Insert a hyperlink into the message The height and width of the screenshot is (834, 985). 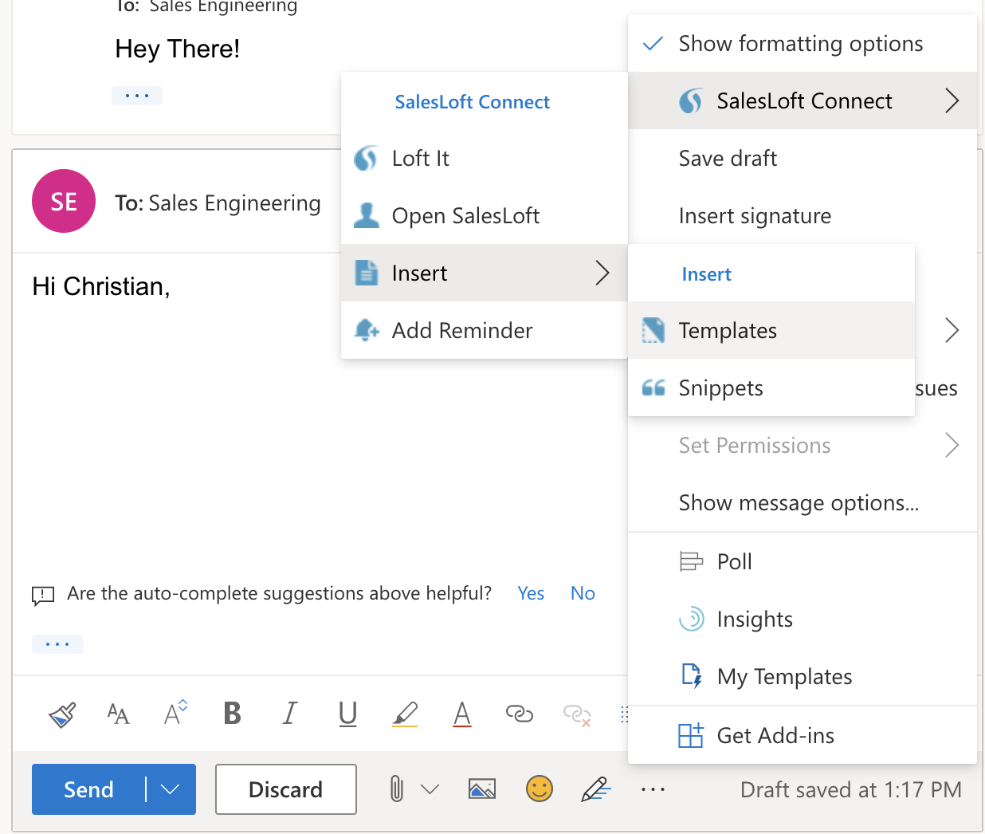pos(520,714)
